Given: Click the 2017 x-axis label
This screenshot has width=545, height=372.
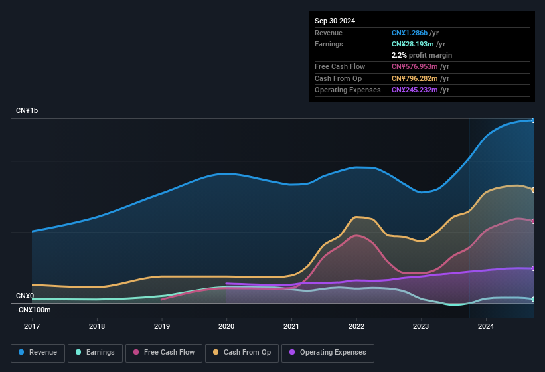Looking at the screenshot, I should [32, 326].
